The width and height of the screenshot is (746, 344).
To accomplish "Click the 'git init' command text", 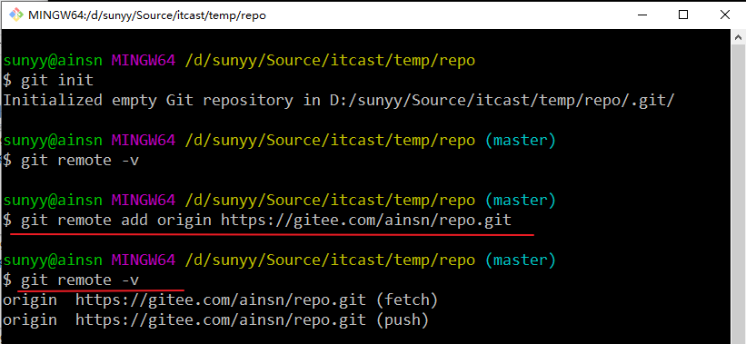I will [57, 80].
